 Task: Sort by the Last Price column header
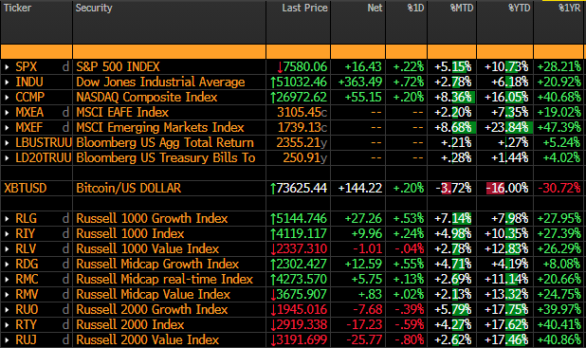(x=304, y=8)
